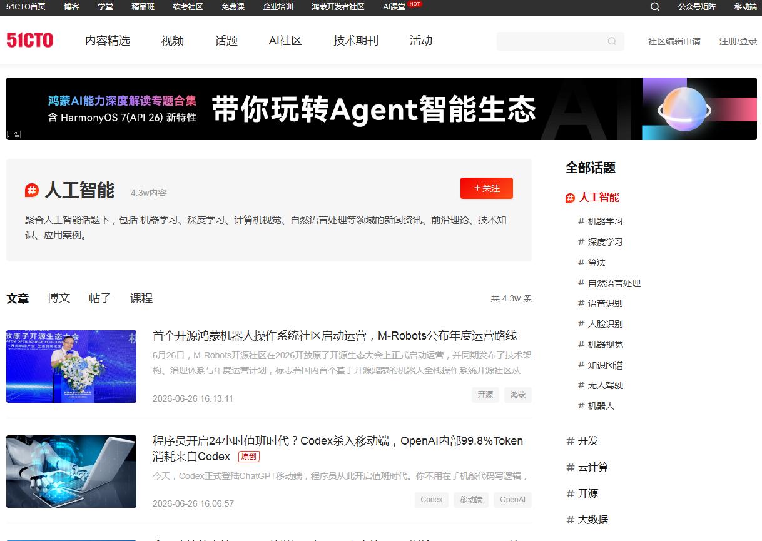Open 软考社区 in top bar
Image resolution: width=762 pixels, height=541 pixels.
point(188,7)
